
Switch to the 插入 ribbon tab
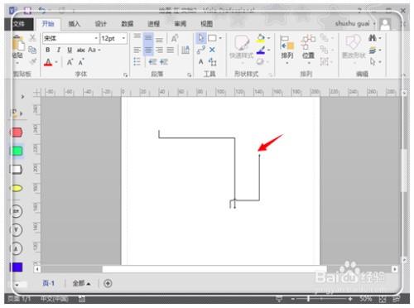[74, 24]
